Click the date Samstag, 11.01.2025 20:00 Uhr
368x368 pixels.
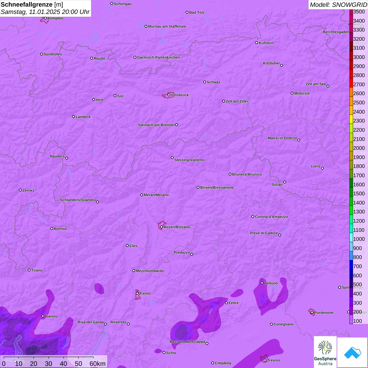point(45,12)
